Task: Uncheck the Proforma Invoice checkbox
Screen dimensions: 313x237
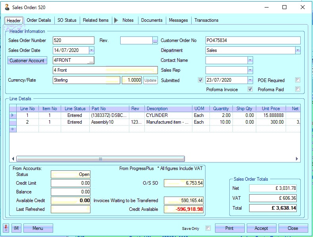Action: click(250, 90)
